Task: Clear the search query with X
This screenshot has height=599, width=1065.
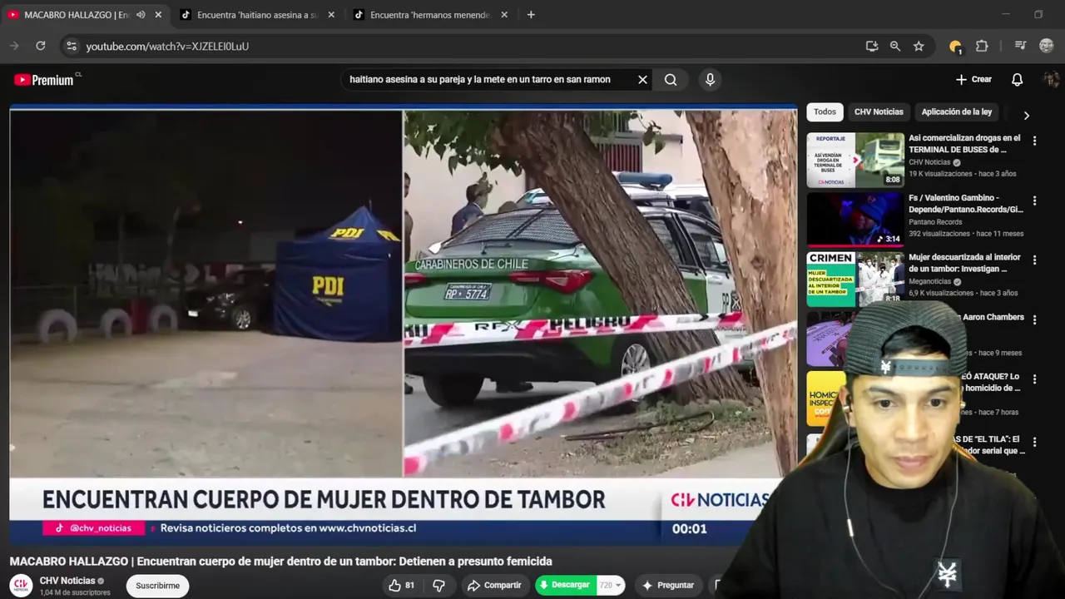Action: (x=642, y=80)
